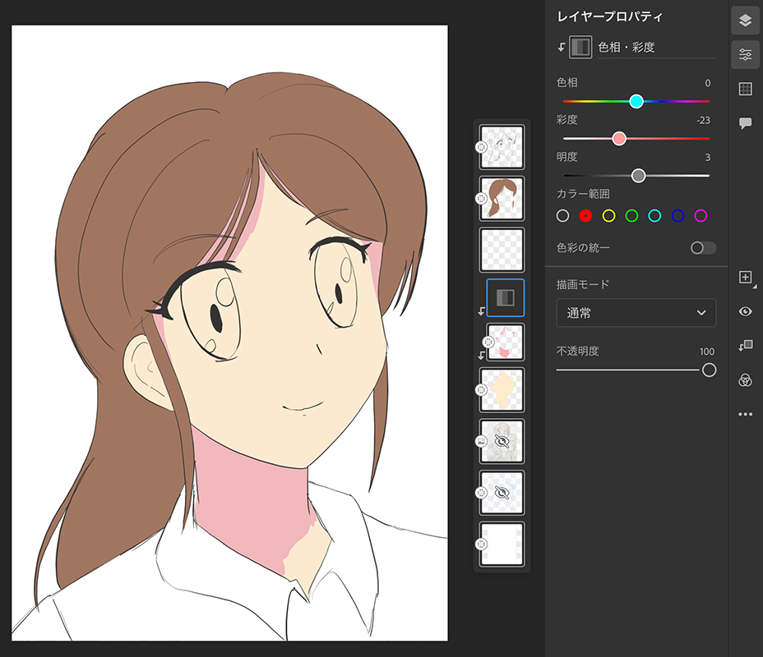Image resolution: width=763 pixels, height=657 pixels.
Task: Select the brown hair layer thumbnail
Action: pos(502,198)
